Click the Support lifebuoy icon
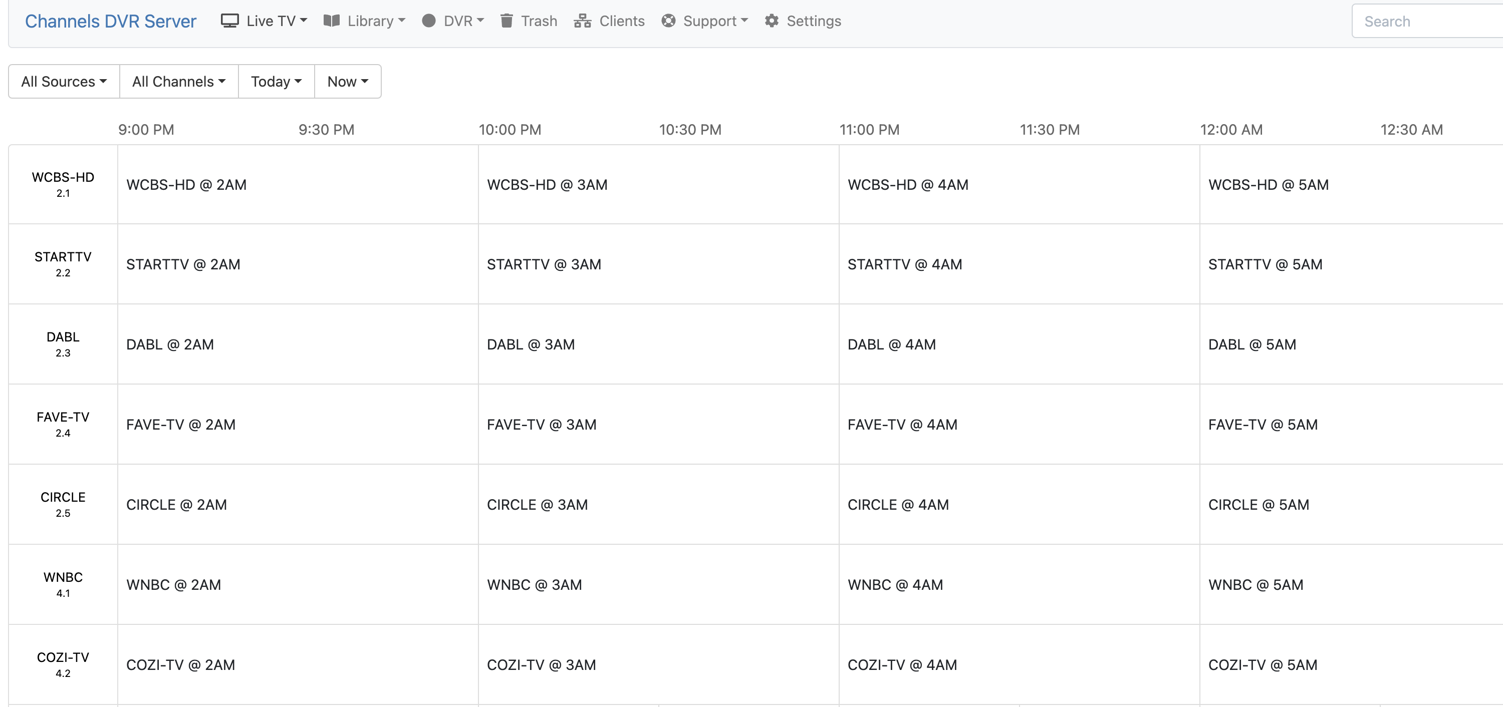This screenshot has height=707, width=1503. click(x=668, y=21)
